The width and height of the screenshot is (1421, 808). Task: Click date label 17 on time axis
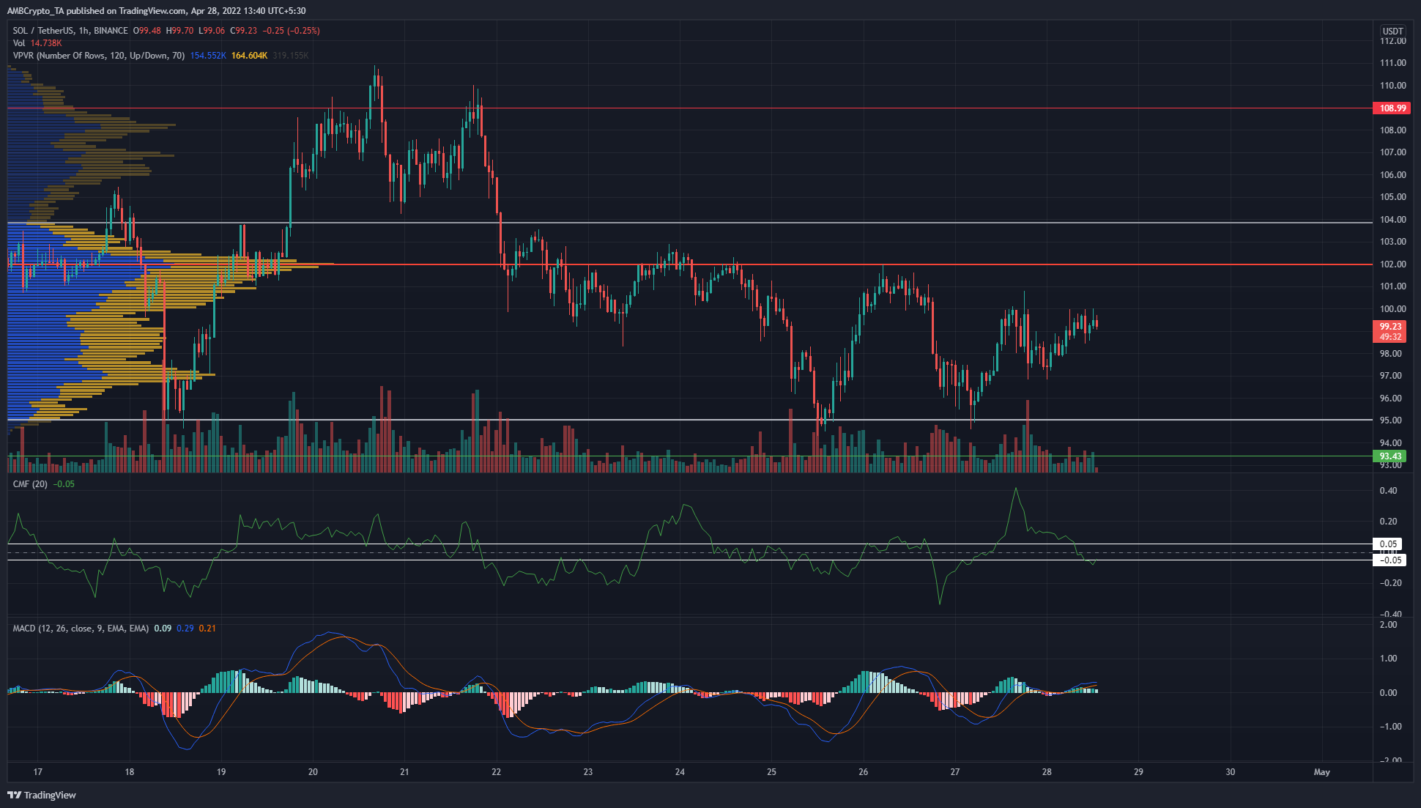pyautogui.click(x=38, y=772)
